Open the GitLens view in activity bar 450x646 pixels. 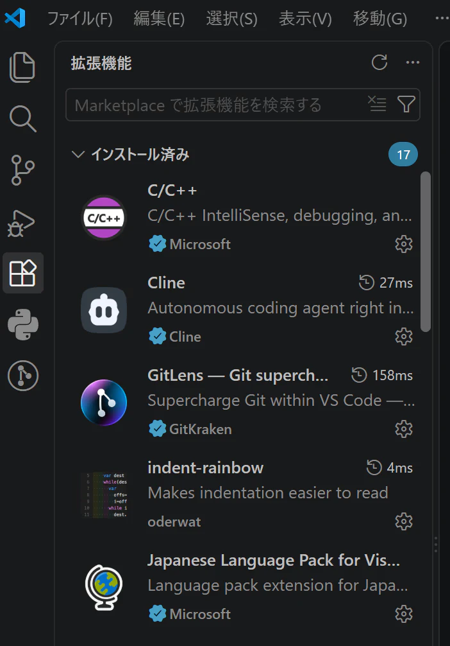pyautogui.click(x=23, y=376)
